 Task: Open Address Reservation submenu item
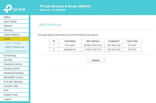pos(16,51)
